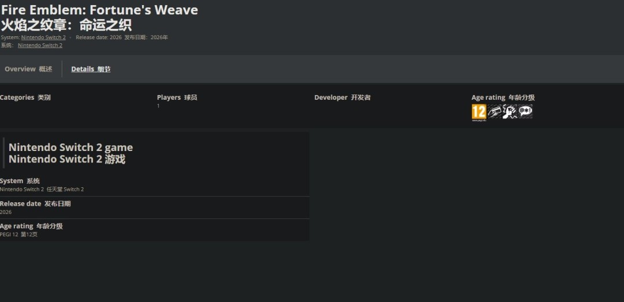624x302 pixels.
Task: Click "Release date: 2026" text in the header
Action: (x=98, y=37)
